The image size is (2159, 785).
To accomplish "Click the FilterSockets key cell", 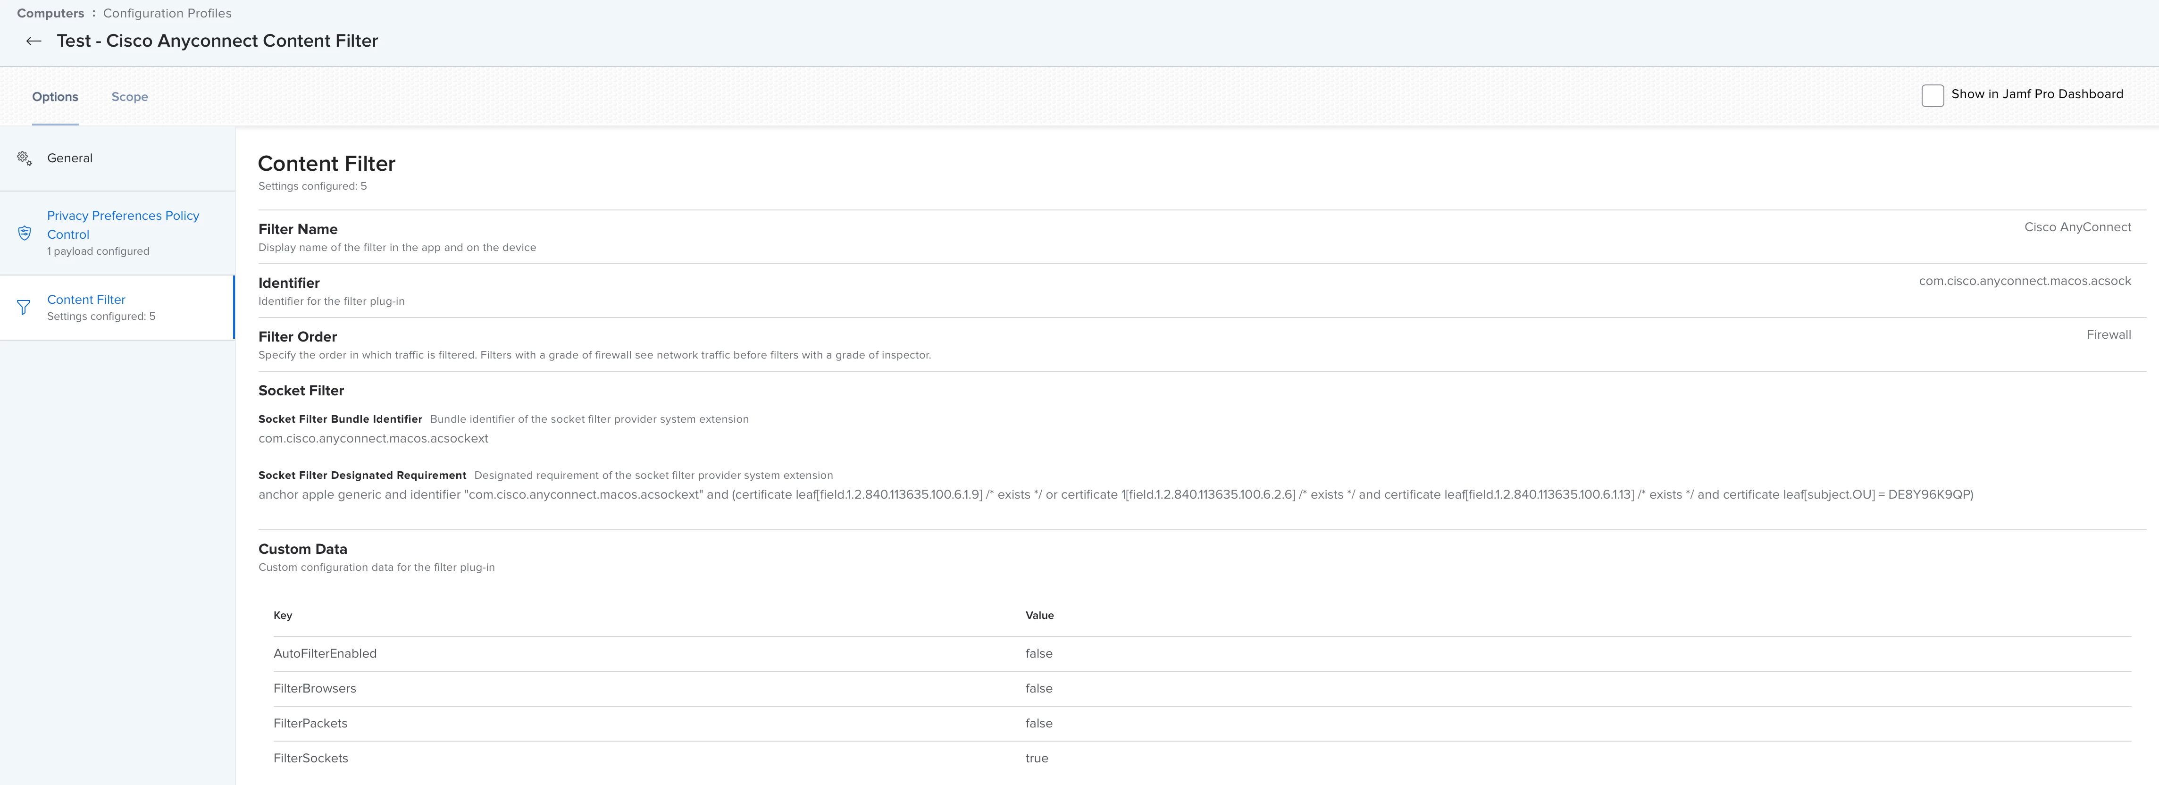I will tap(311, 758).
